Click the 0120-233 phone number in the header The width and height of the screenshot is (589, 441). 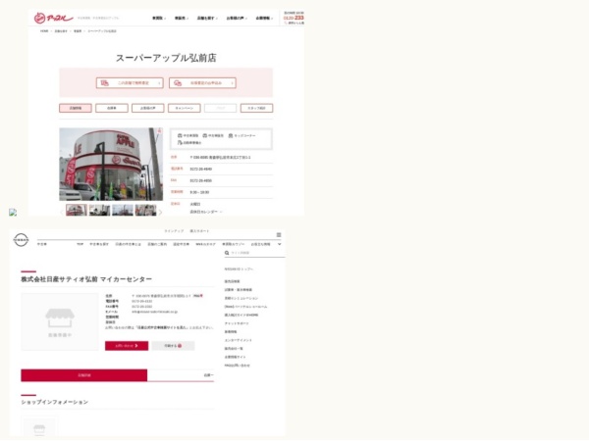click(294, 18)
